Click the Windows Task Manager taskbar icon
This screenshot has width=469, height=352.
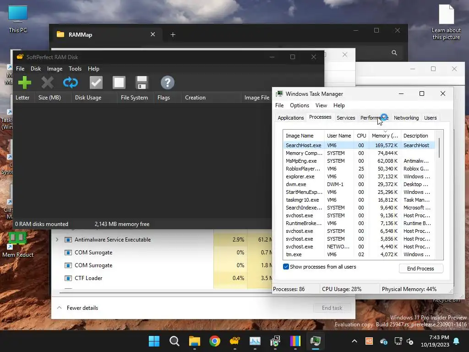pos(315,341)
